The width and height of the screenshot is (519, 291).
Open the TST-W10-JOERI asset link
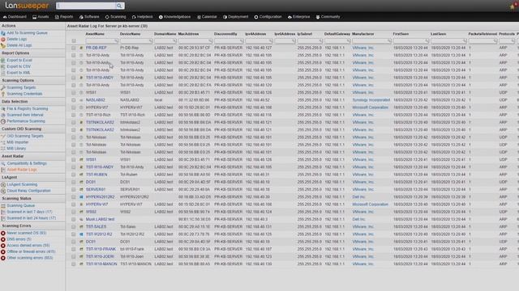pos(101,257)
